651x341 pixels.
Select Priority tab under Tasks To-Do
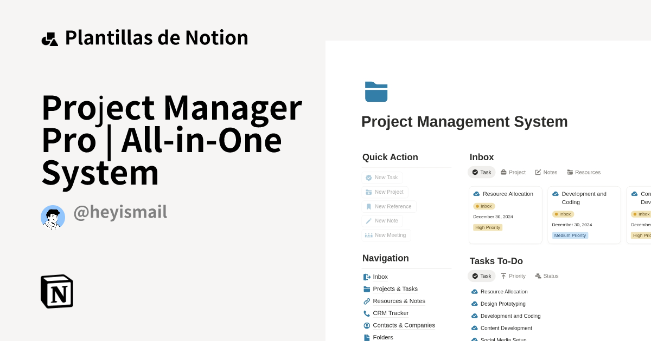tap(513, 276)
